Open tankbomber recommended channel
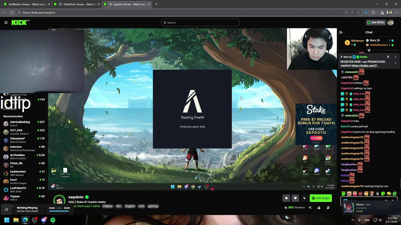Viewport: 401px width, 225px height. [24, 173]
